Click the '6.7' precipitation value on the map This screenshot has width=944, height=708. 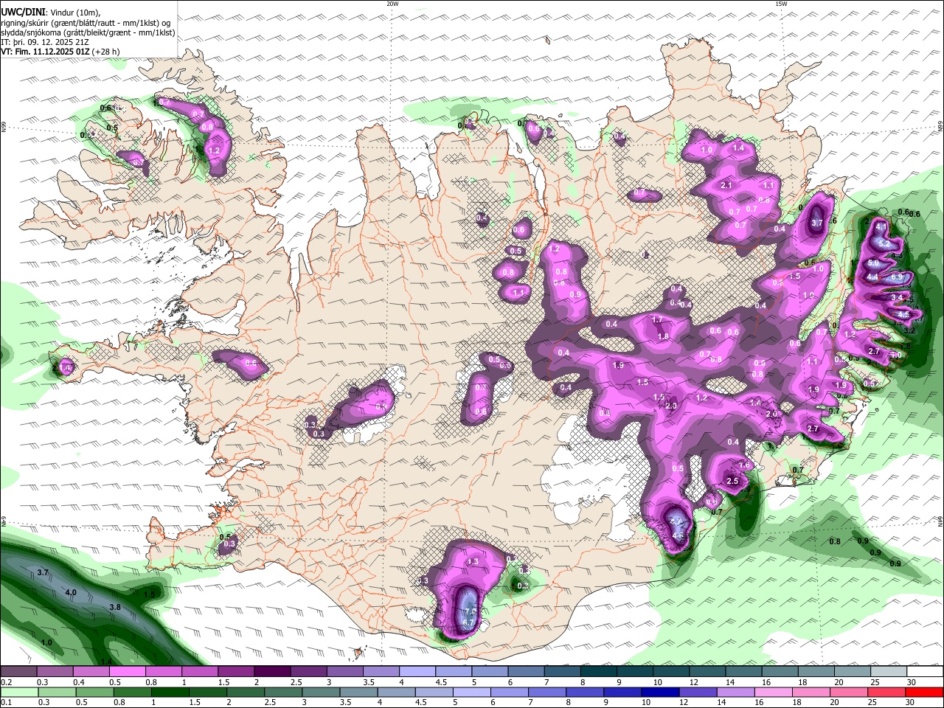(x=468, y=622)
